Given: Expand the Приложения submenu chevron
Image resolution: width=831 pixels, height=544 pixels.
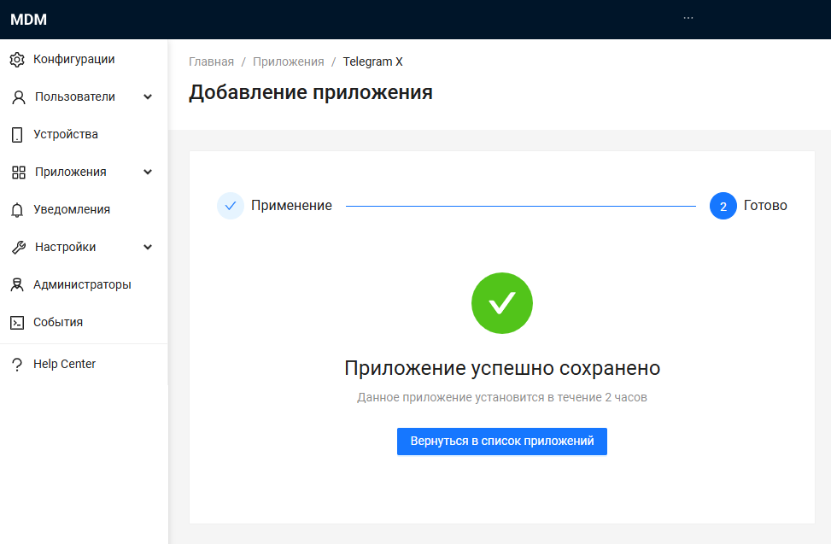Looking at the screenshot, I should coord(148,173).
